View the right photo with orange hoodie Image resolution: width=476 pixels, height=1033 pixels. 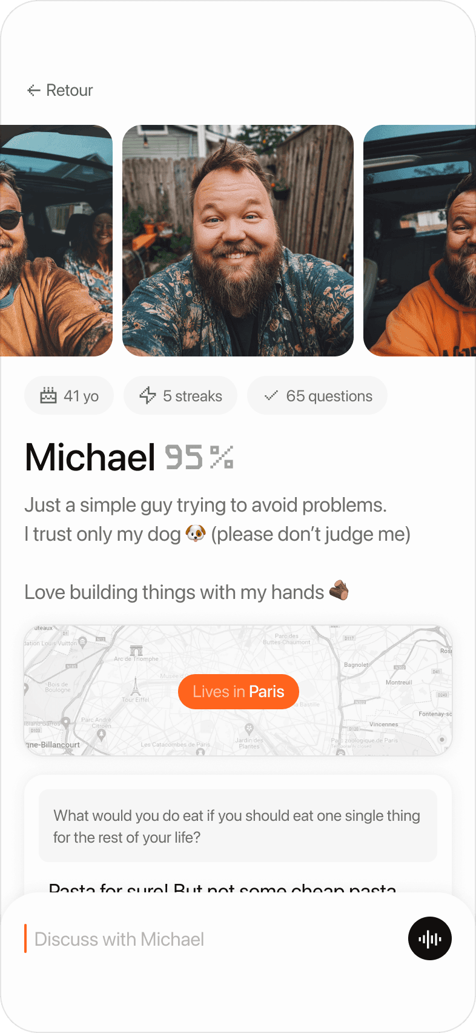click(x=420, y=241)
